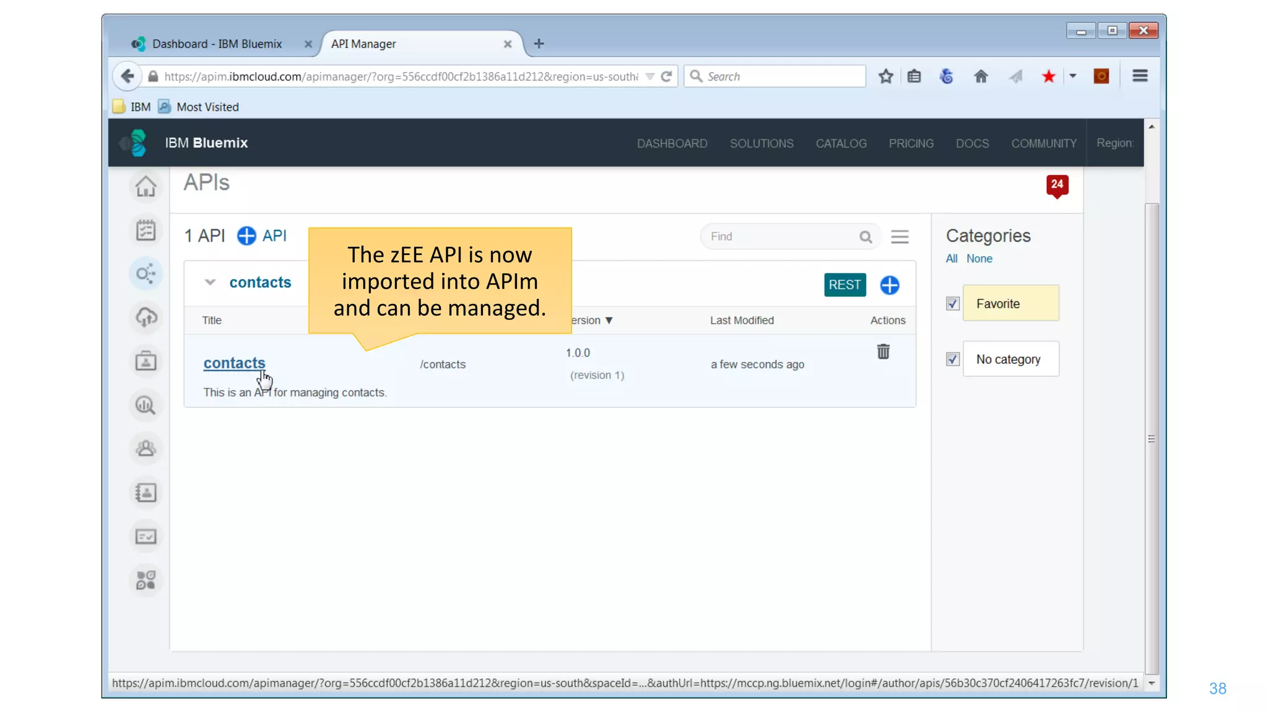Switch to Dashboard - IBM Bluemix tab
Image resolution: width=1268 pixels, height=713 pixels.
(216, 44)
